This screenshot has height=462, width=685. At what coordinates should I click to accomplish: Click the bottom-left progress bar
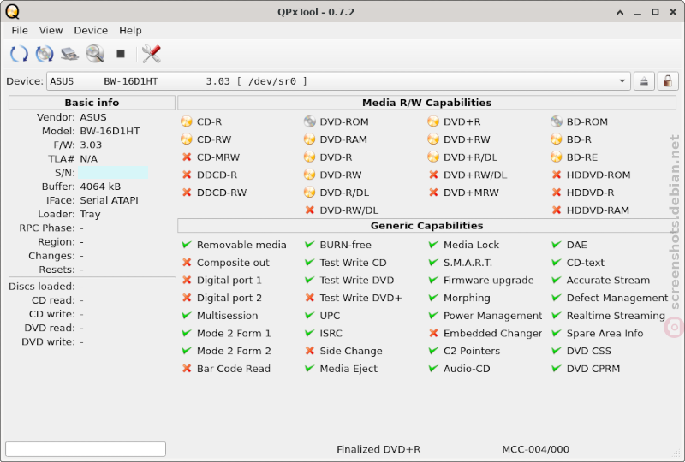pyautogui.click(x=86, y=449)
